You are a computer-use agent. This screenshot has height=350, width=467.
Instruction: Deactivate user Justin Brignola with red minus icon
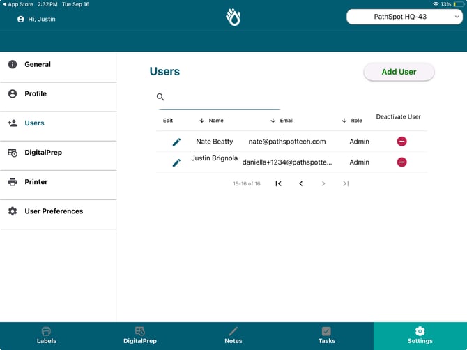[401, 162]
